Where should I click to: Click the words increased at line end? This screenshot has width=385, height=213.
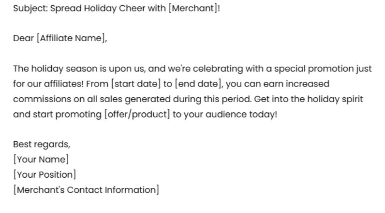pyautogui.click(x=308, y=84)
